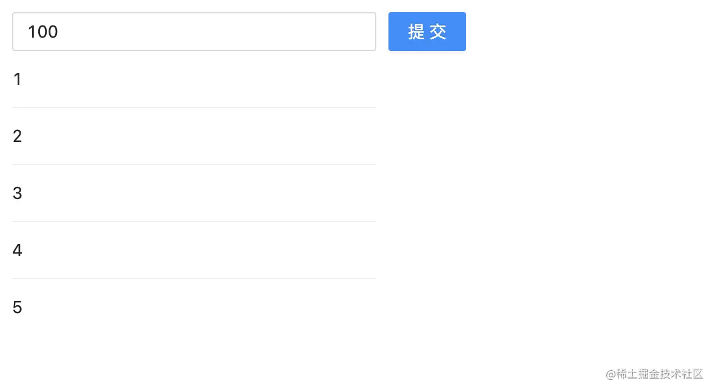Click the divider line below item 4
This screenshot has width=715, height=392.
(194, 279)
